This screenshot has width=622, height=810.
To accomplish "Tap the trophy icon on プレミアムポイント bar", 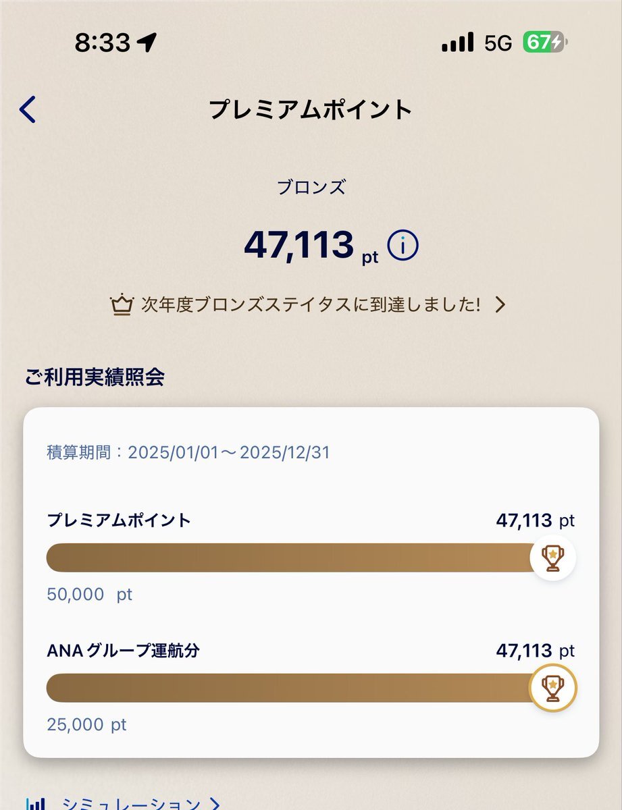I will tap(552, 558).
